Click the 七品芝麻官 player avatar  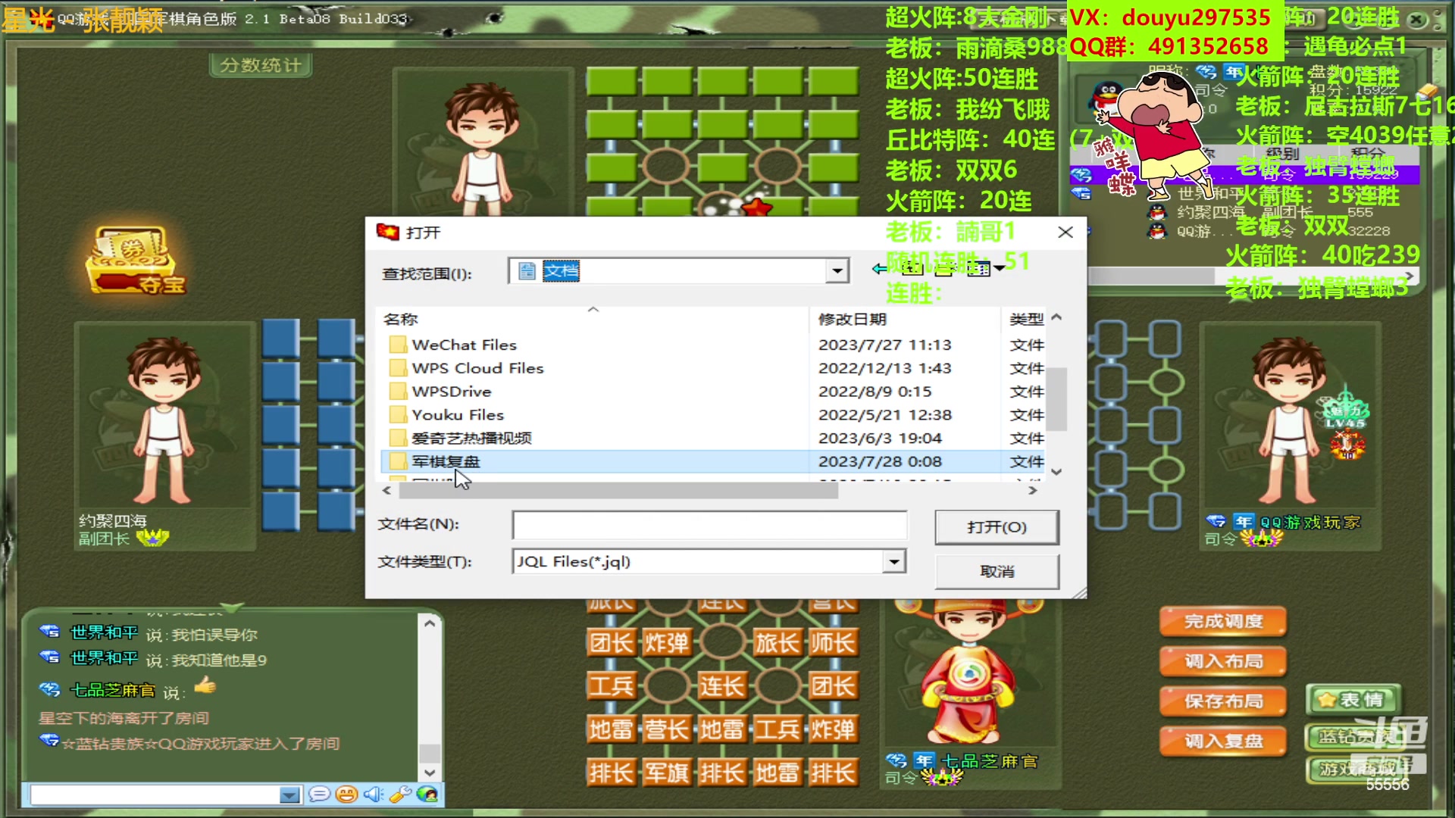coord(968,673)
